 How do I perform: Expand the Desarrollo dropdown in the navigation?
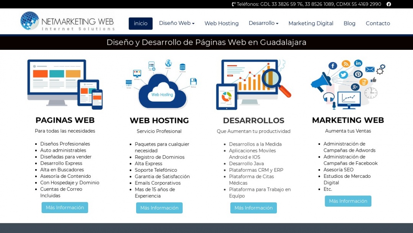coord(263,23)
